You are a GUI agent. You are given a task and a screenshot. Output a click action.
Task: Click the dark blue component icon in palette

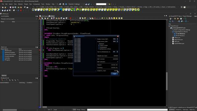click(61, 10)
